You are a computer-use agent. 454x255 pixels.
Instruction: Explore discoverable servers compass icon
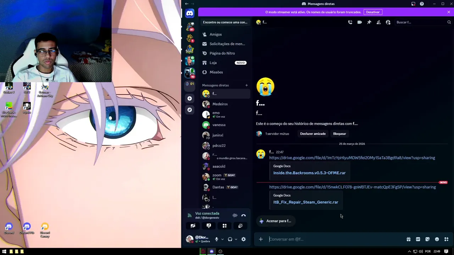(x=190, y=110)
